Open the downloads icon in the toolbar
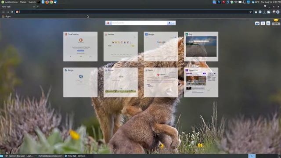This screenshot has width=281, height=158. pos(264,12)
